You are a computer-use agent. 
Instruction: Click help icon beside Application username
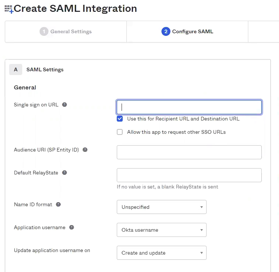pyautogui.click(x=72, y=227)
